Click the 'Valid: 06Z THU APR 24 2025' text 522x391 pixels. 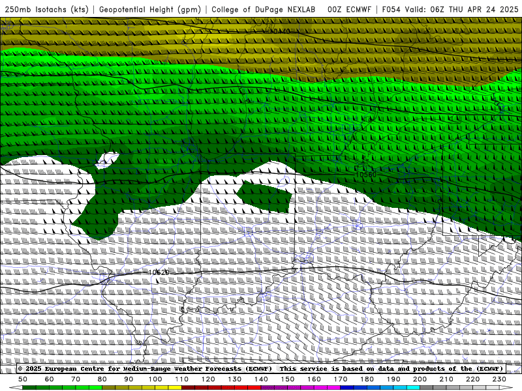[x=462, y=10]
